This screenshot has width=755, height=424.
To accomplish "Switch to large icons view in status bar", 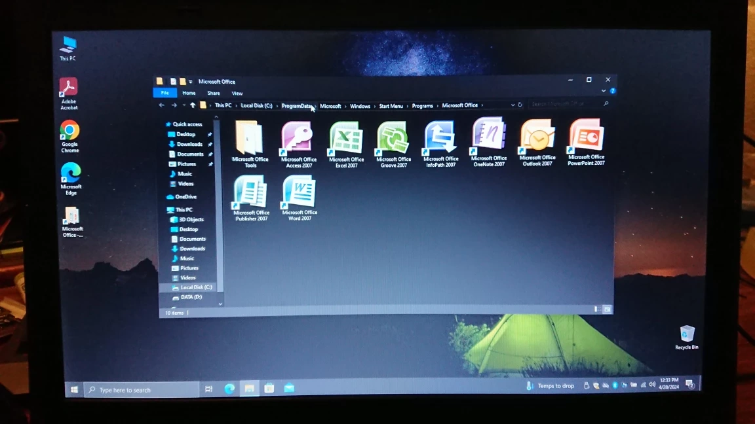I will coord(607,309).
